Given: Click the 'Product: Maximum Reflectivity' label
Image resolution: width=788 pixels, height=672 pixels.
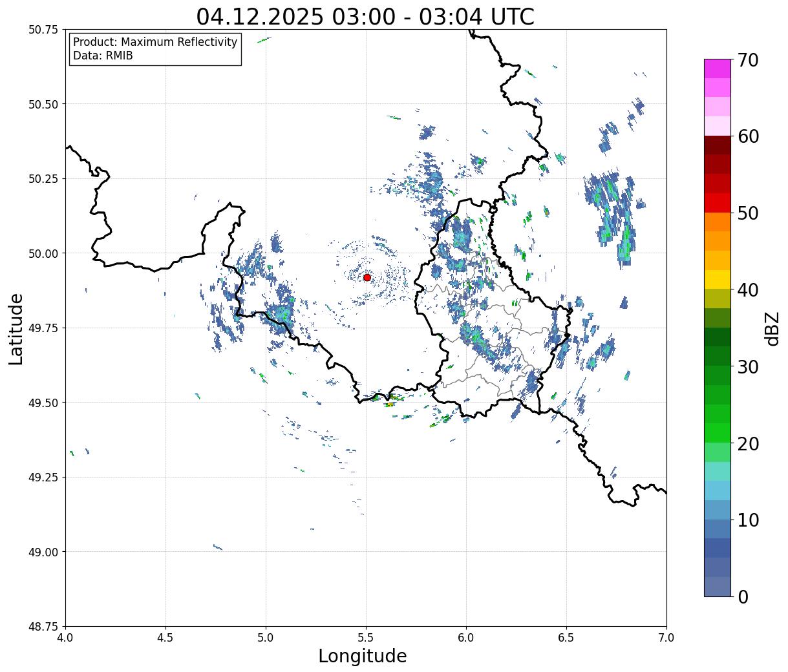Looking at the screenshot, I should tap(155, 42).
